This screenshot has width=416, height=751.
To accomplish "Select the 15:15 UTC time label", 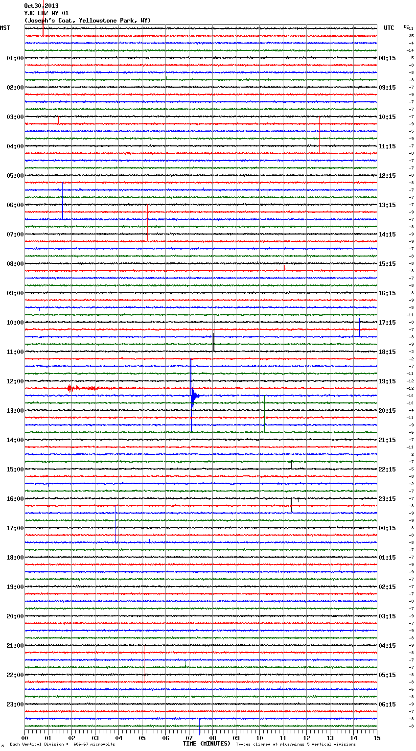I will click(387, 264).
